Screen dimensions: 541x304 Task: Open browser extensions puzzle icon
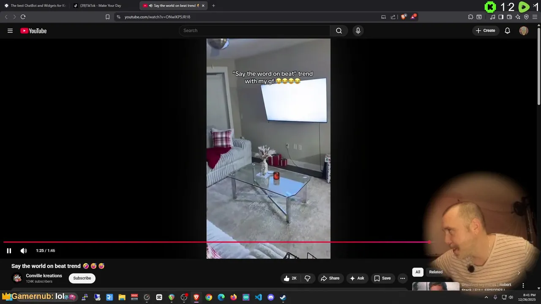click(470, 17)
